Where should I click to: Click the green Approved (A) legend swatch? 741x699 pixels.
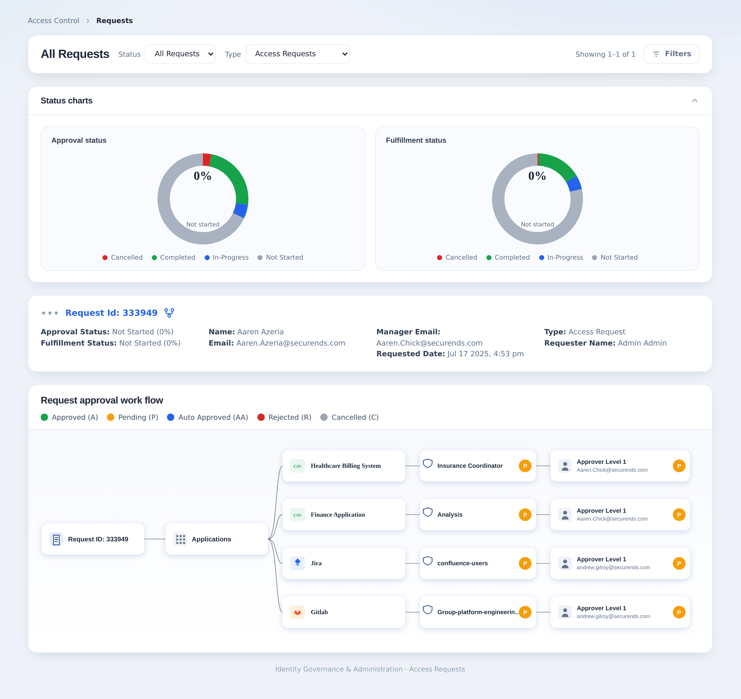tap(44, 417)
